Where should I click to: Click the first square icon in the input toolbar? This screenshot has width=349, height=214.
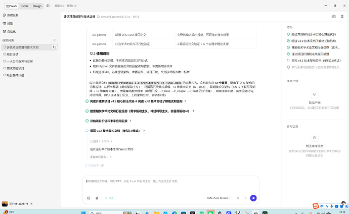[89, 198]
